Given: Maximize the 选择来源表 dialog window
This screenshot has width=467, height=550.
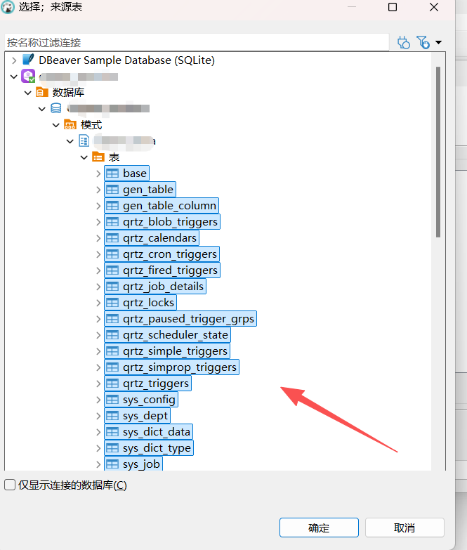Looking at the screenshot, I should pos(393,7).
